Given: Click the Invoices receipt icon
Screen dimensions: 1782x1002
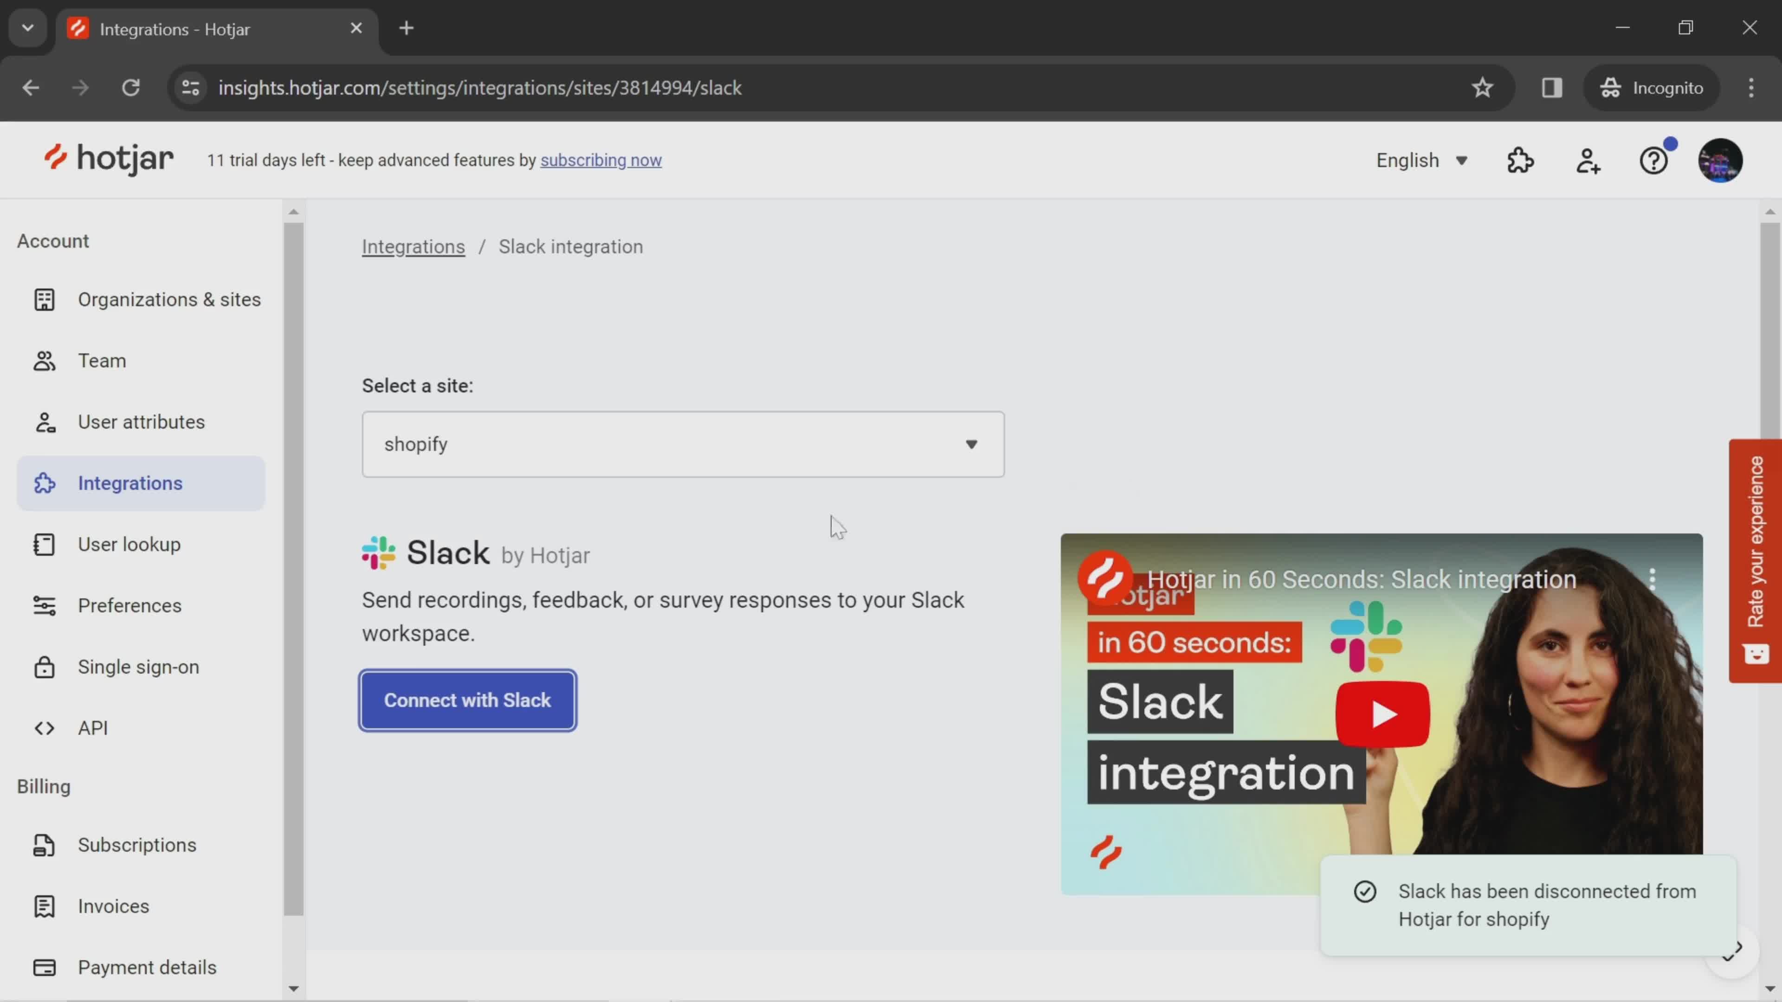Looking at the screenshot, I should [44, 906].
